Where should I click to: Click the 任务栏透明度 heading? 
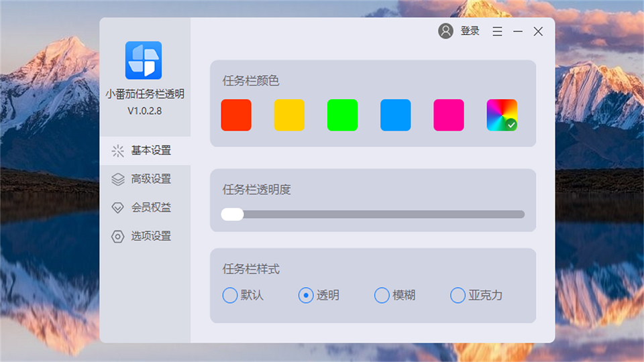pos(256,190)
